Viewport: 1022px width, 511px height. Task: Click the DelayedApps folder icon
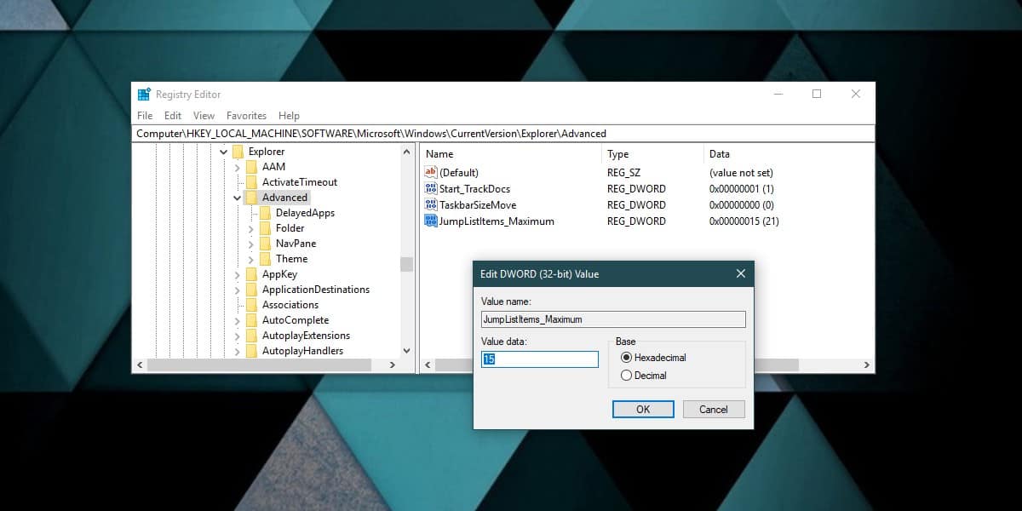tap(265, 213)
